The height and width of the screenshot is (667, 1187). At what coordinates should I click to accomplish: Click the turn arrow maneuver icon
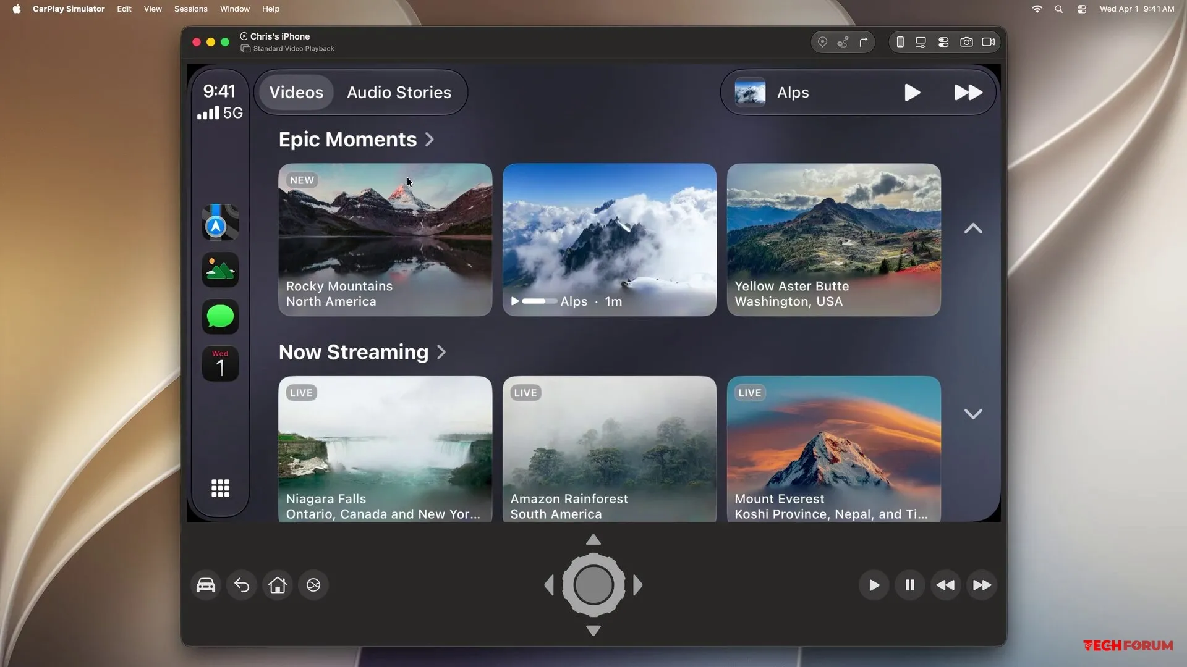pos(864,42)
